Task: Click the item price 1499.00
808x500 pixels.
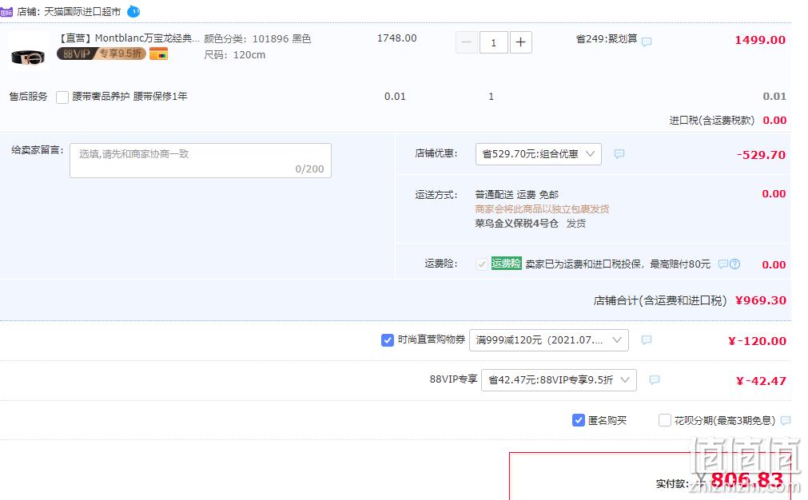Action: point(760,40)
